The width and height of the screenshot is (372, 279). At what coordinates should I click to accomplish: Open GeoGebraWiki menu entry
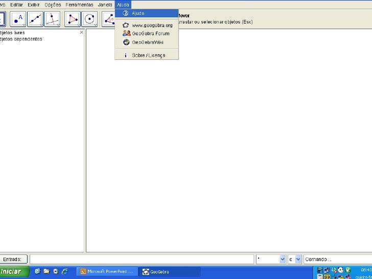click(x=147, y=42)
